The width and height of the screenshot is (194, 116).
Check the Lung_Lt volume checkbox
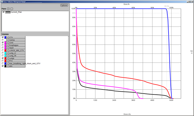[3, 53]
